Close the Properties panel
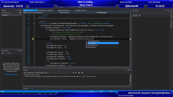The image size is (173, 97). point(168,10)
